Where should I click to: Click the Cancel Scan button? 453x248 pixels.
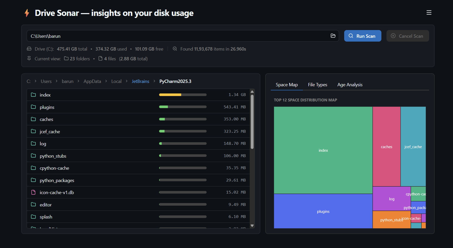(x=408, y=36)
